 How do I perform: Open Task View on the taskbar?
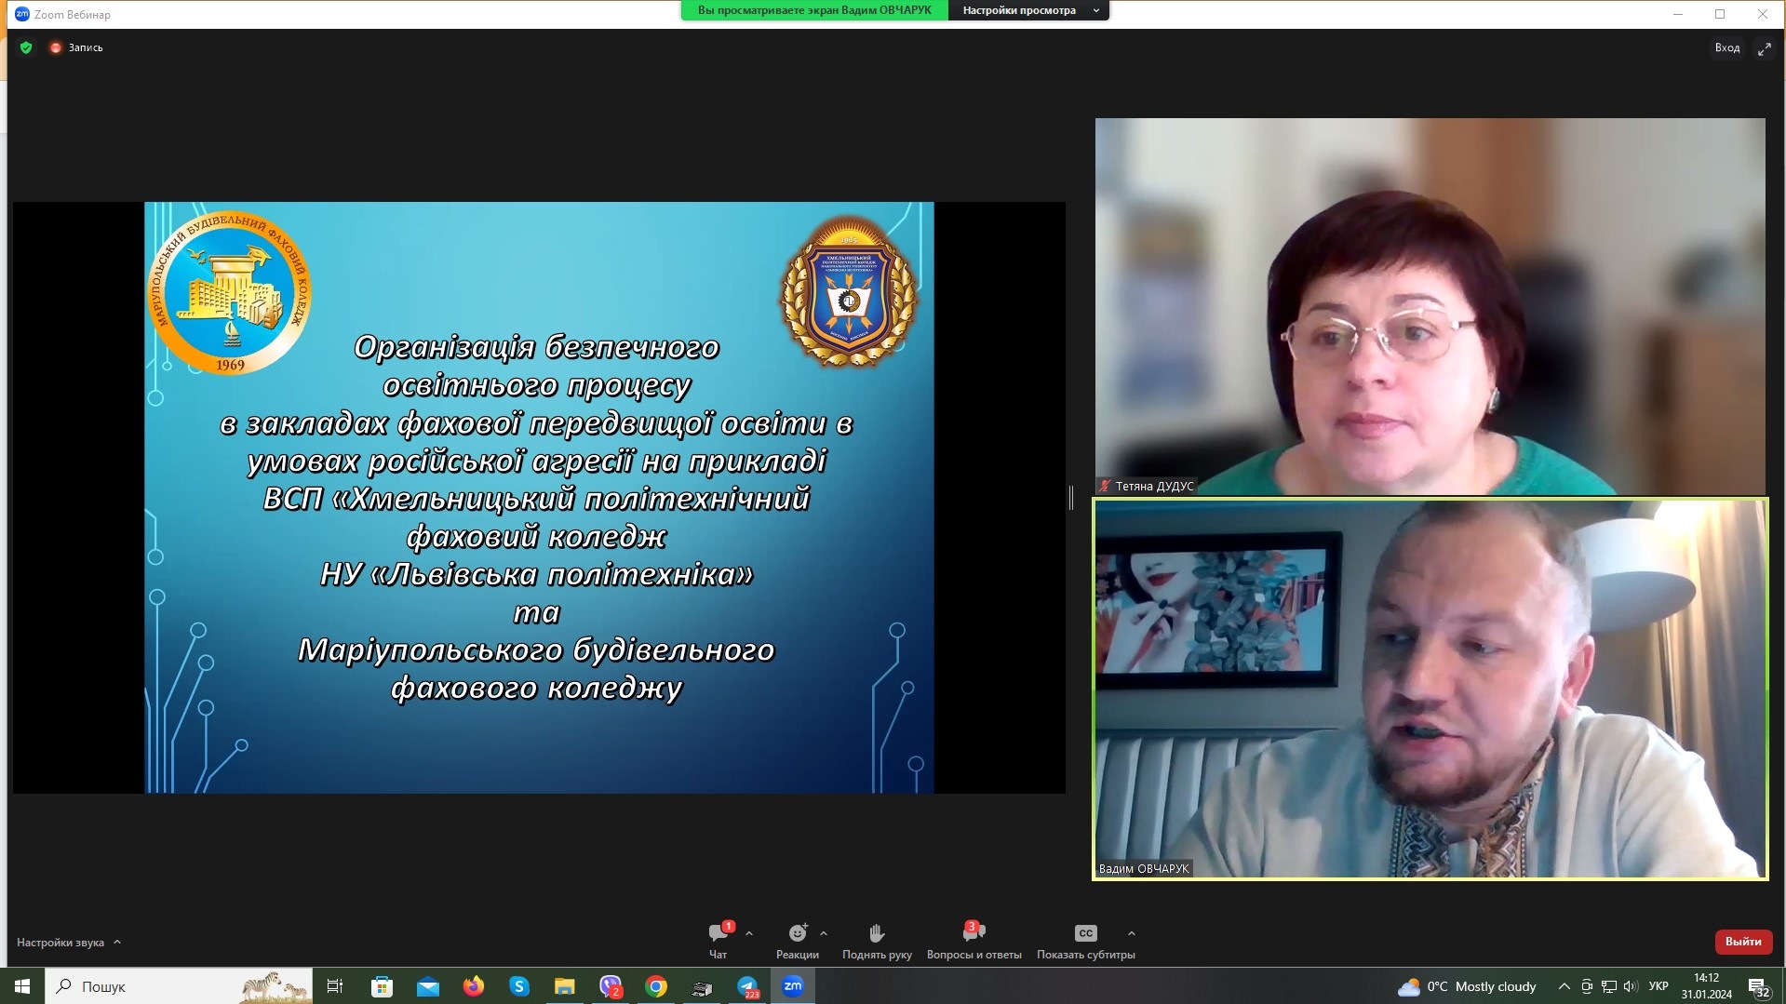(x=335, y=986)
